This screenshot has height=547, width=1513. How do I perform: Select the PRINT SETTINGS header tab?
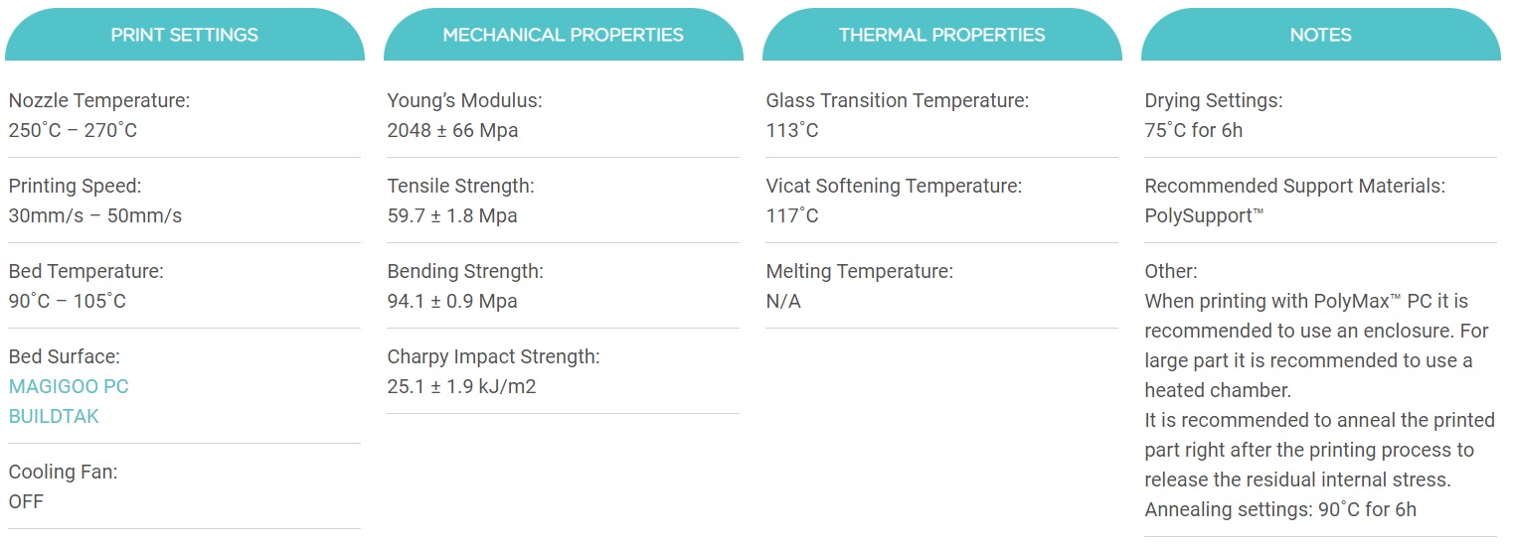pyautogui.click(x=184, y=35)
